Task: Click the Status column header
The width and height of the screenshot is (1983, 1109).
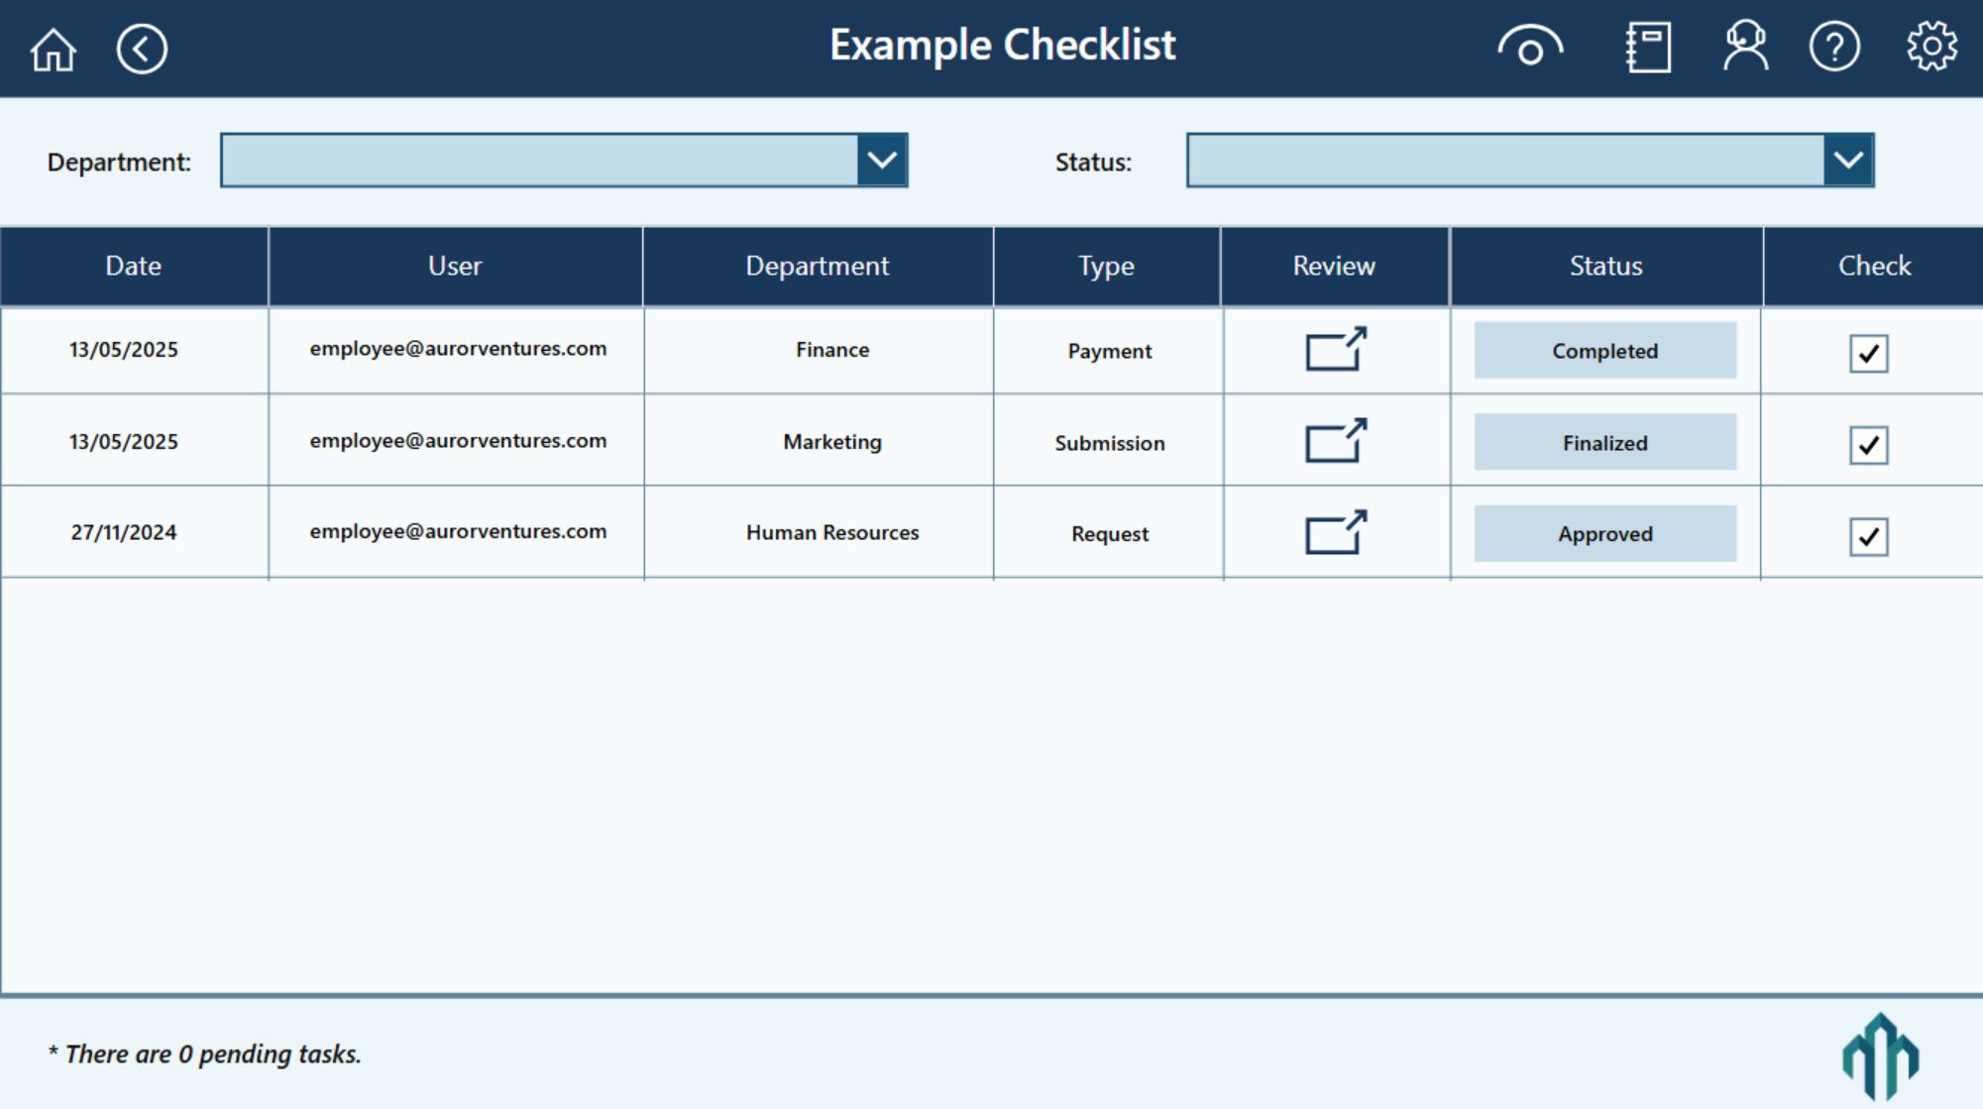Action: [x=1605, y=266]
